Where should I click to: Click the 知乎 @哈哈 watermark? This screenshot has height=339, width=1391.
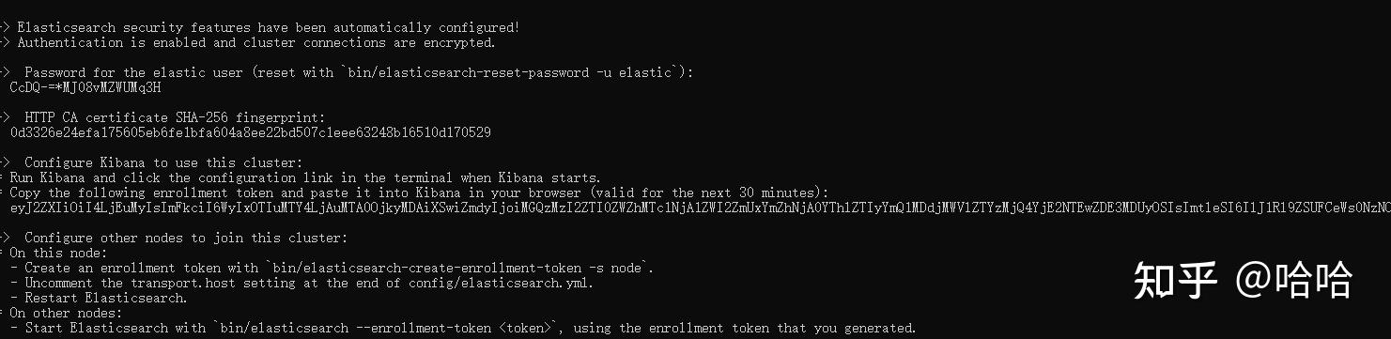click(x=1243, y=280)
